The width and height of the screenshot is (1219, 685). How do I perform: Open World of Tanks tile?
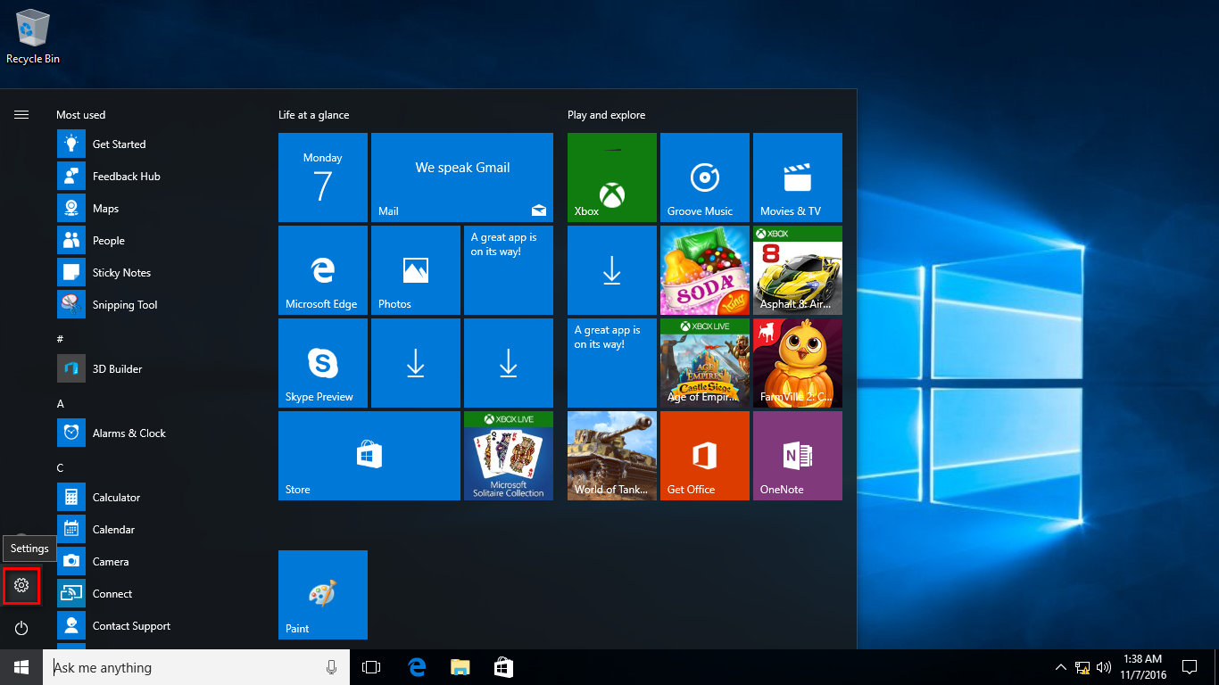point(612,456)
